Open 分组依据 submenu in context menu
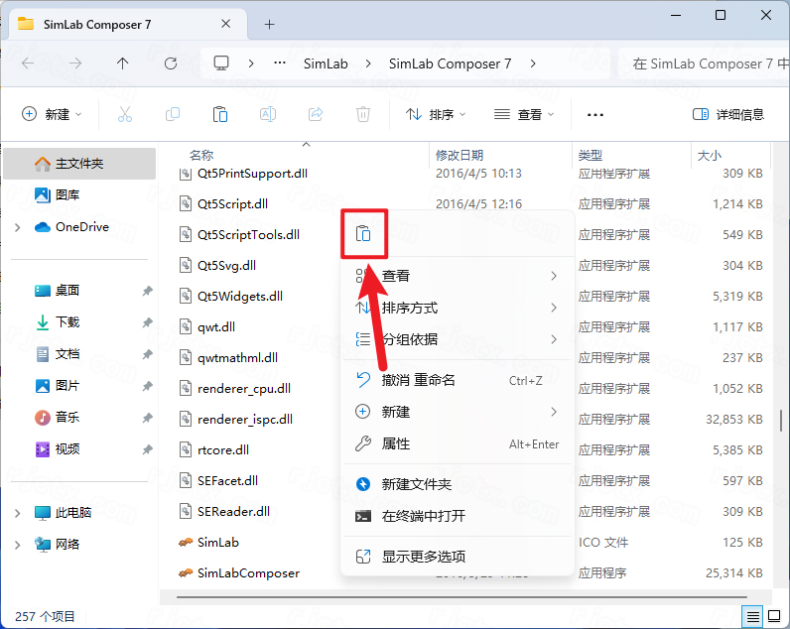Image resolution: width=790 pixels, height=629 pixels. (458, 339)
